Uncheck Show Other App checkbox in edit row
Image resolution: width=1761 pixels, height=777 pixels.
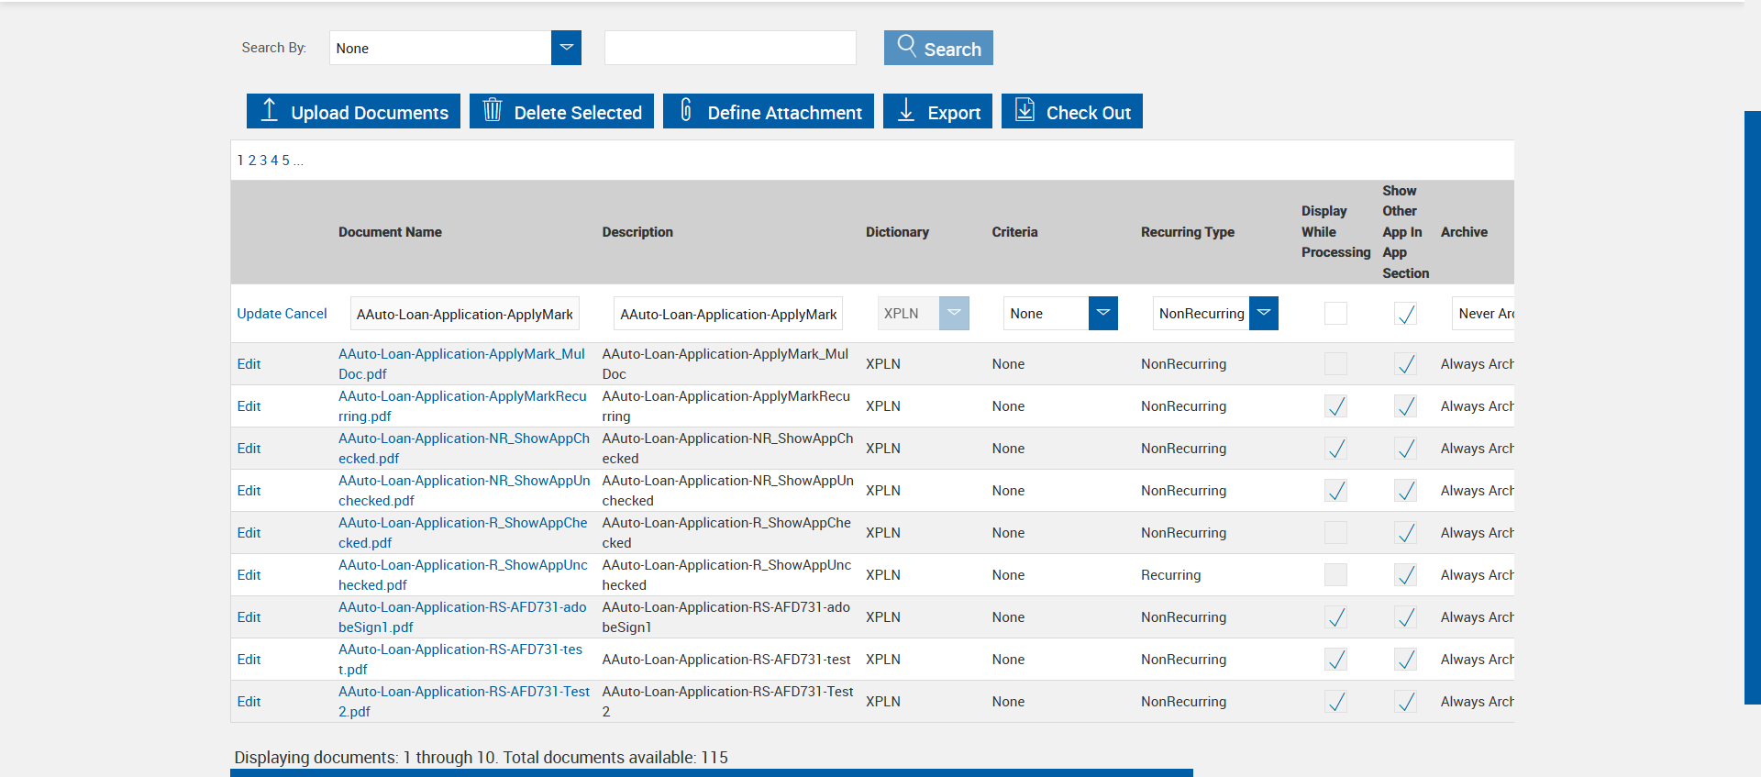coord(1405,313)
